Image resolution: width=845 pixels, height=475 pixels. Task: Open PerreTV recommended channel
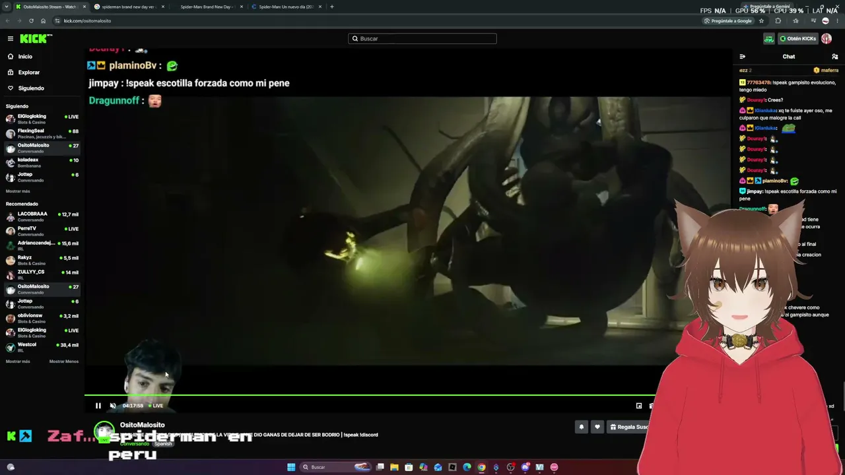tap(42, 231)
